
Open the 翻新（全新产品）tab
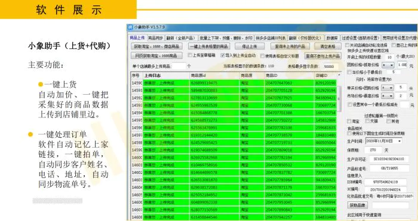181,38
